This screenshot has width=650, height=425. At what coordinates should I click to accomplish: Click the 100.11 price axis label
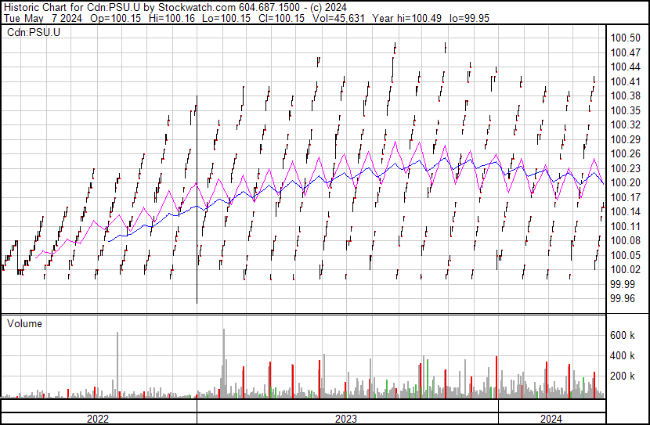[625, 226]
